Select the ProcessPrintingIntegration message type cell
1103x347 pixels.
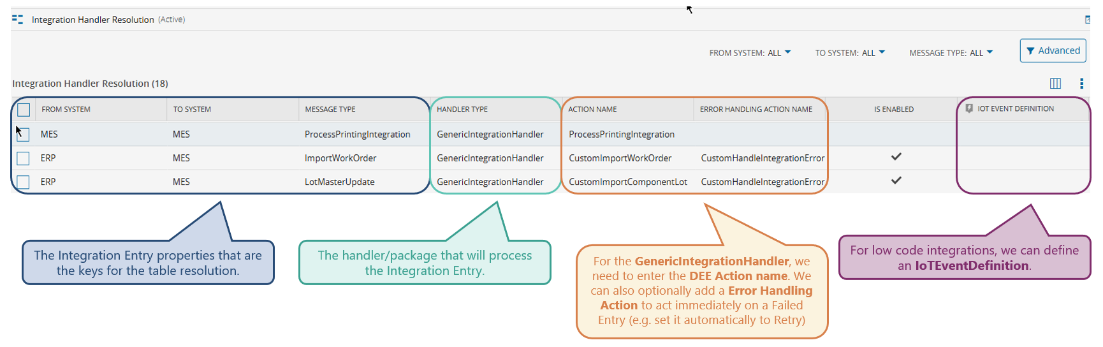pos(357,135)
